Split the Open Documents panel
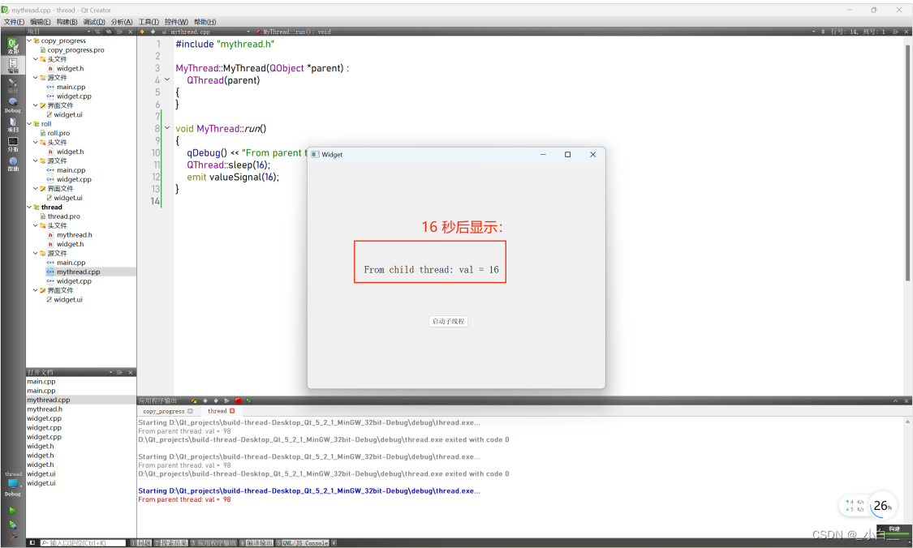This screenshot has height=548, width=913. 119,372
